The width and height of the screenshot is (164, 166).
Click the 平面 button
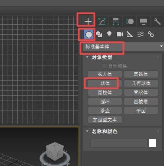pos(141,111)
